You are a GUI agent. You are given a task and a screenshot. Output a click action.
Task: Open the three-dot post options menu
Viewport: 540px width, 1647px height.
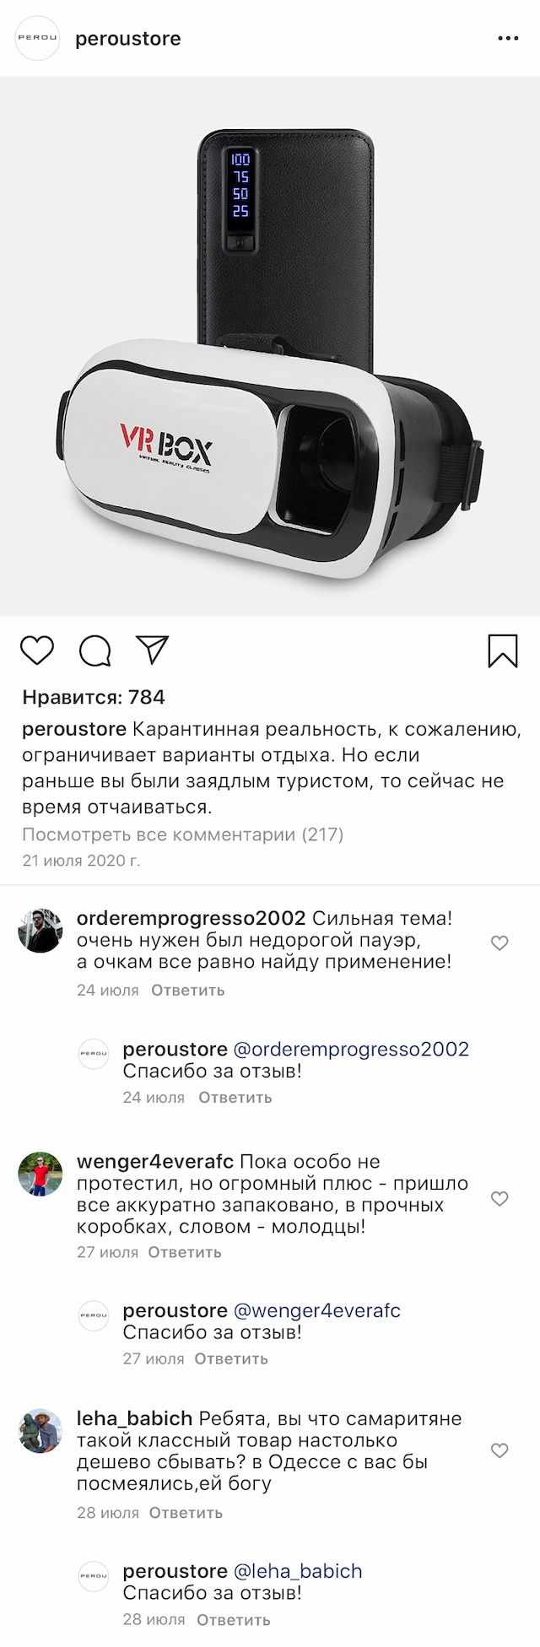508,39
